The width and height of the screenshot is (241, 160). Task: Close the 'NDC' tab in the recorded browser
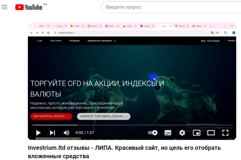tap(48, 26)
